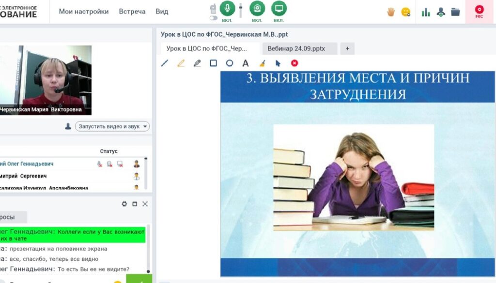Start recording with the rec button
The height and width of the screenshot is (283, 496).
click(479, 12)
